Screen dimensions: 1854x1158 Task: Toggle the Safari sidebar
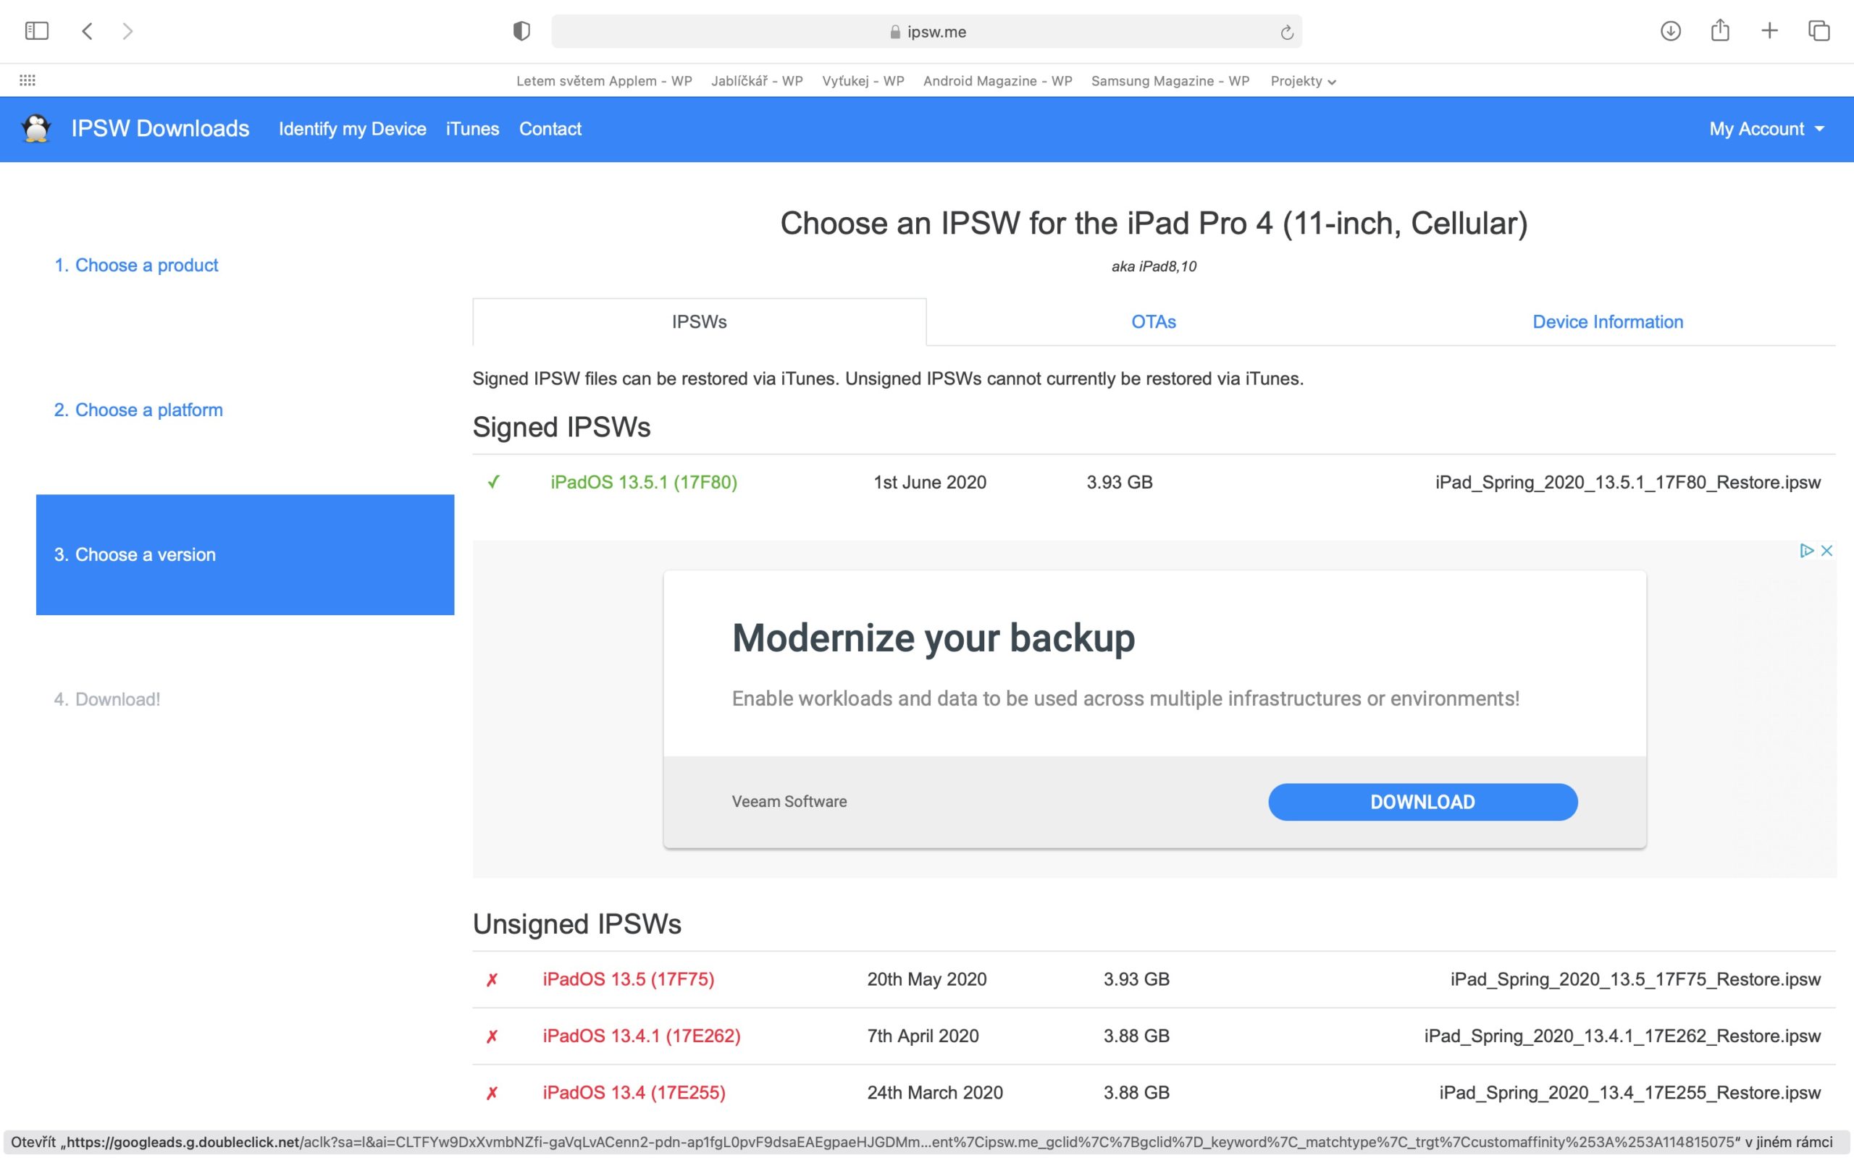tap(35, 30)
